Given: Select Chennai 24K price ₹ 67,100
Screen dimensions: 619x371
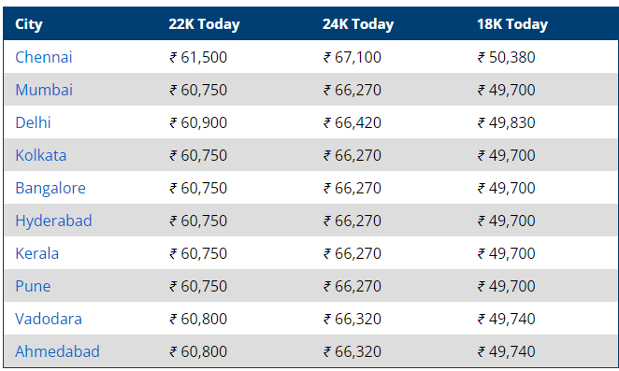Looking at the screenshot, I should pyautogui.click(x=353, y=58).
